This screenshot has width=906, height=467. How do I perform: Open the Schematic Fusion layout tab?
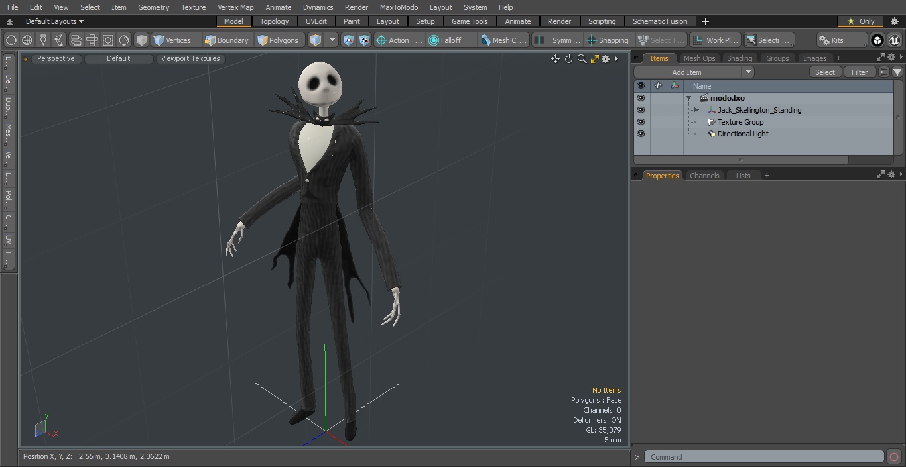(660, 21)
